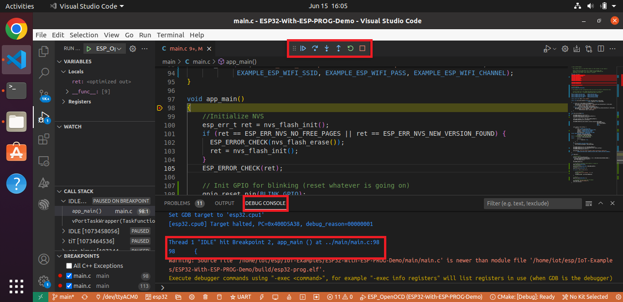The image size is (623, 302).
Task: Step Into using the down-arrow debug icon
Action: tap(327, 48)
